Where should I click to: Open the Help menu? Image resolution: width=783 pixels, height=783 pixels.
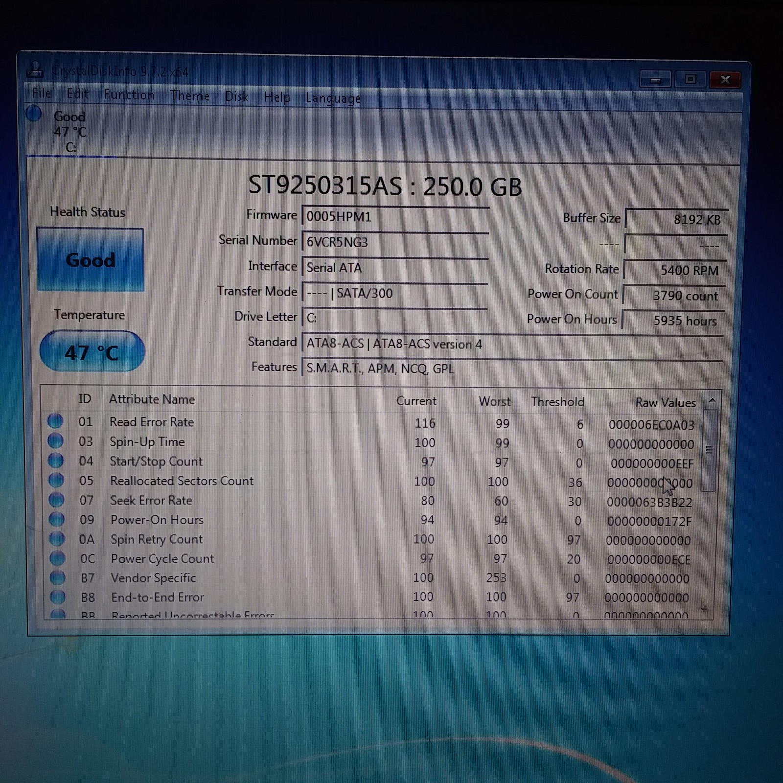(x=276, y=97)
